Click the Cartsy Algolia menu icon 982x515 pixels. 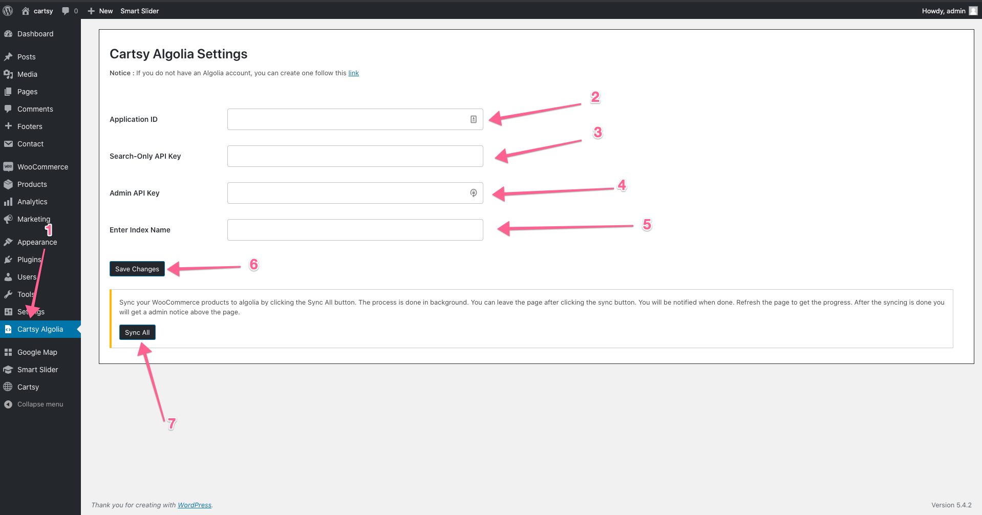pos(8,329)
